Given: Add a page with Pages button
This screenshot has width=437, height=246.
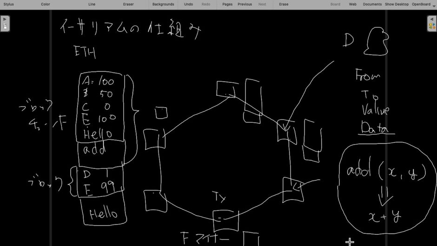Looking at the screenshot, I should 227,4.
